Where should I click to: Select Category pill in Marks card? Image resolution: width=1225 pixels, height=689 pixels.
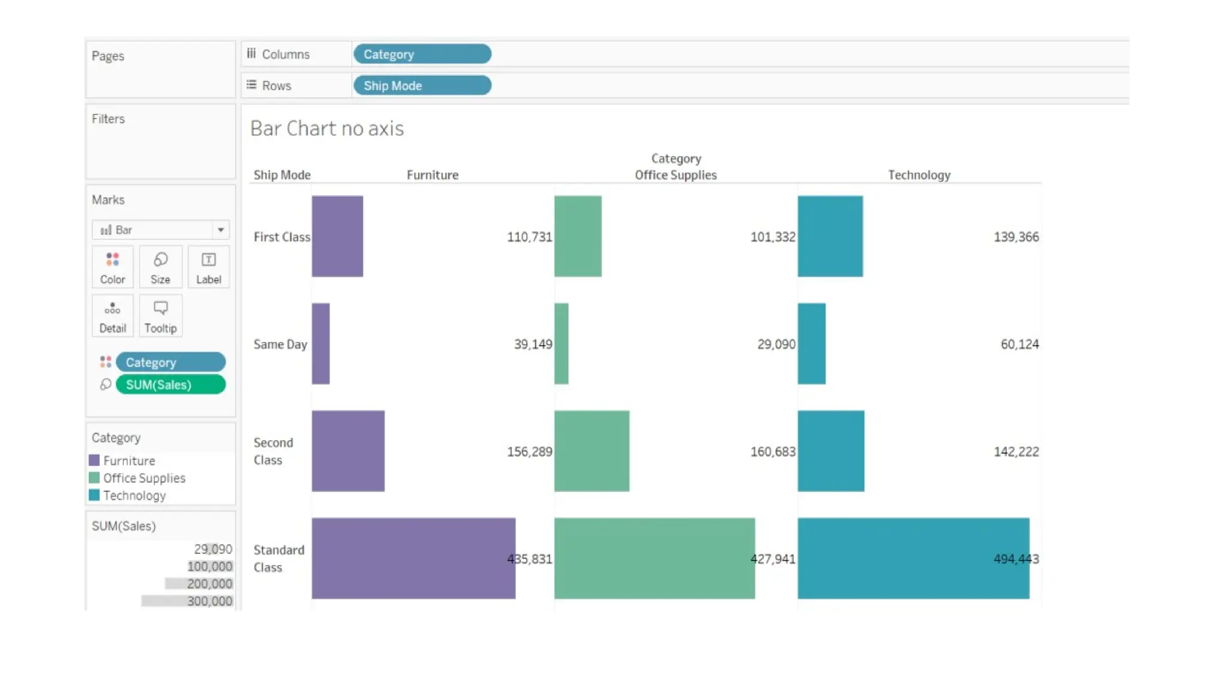170,362
